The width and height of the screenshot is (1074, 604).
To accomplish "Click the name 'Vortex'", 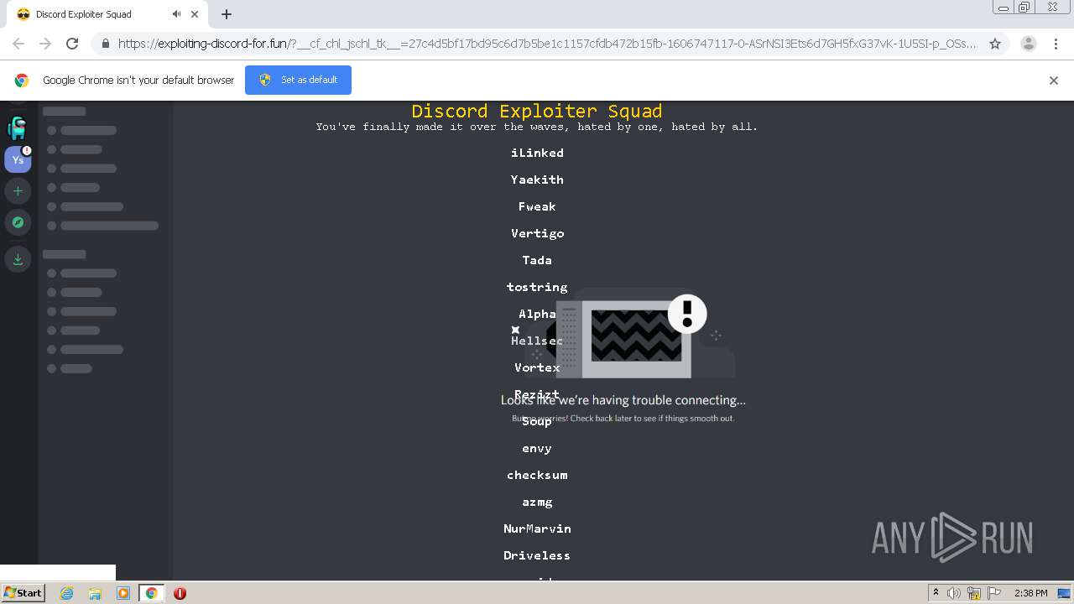I will pyautogui.click(x=537, y=367).
